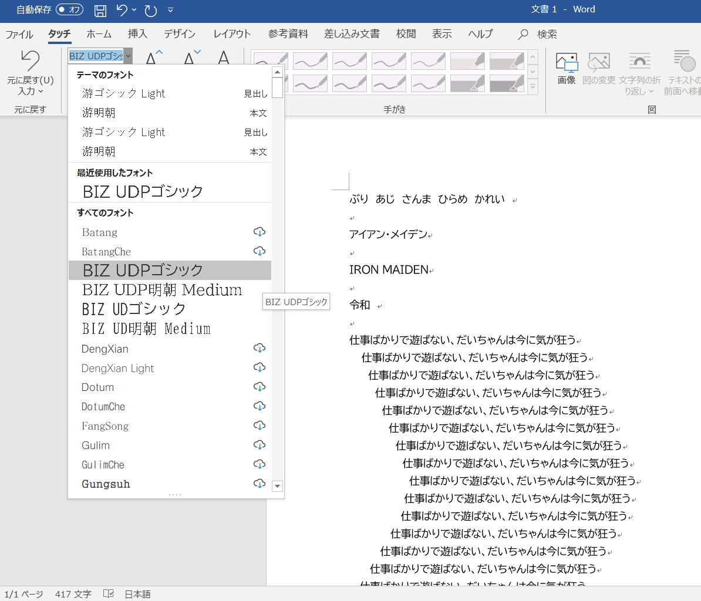The width and height of the screenshot is (701, 601).
Task: Select BIZ UDP明朝 Medium font
Action: click(x=170, y=290)
